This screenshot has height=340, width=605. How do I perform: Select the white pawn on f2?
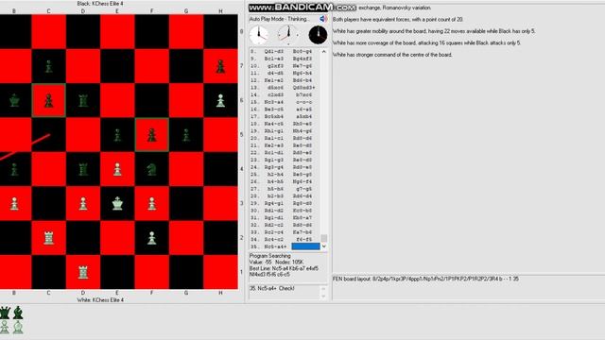pyautogui.click(x=151, y=238)
